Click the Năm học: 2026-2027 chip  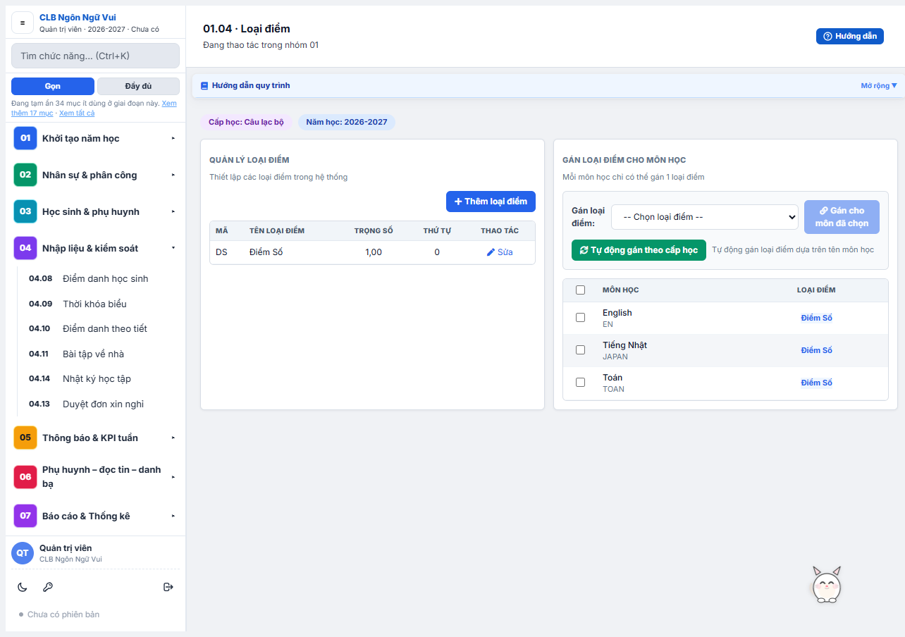click(347, 122)
